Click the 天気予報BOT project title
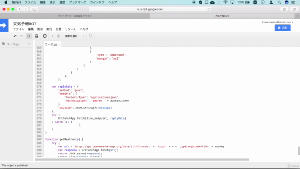Screen dimensions: 300x169 [x=24, y=24]
